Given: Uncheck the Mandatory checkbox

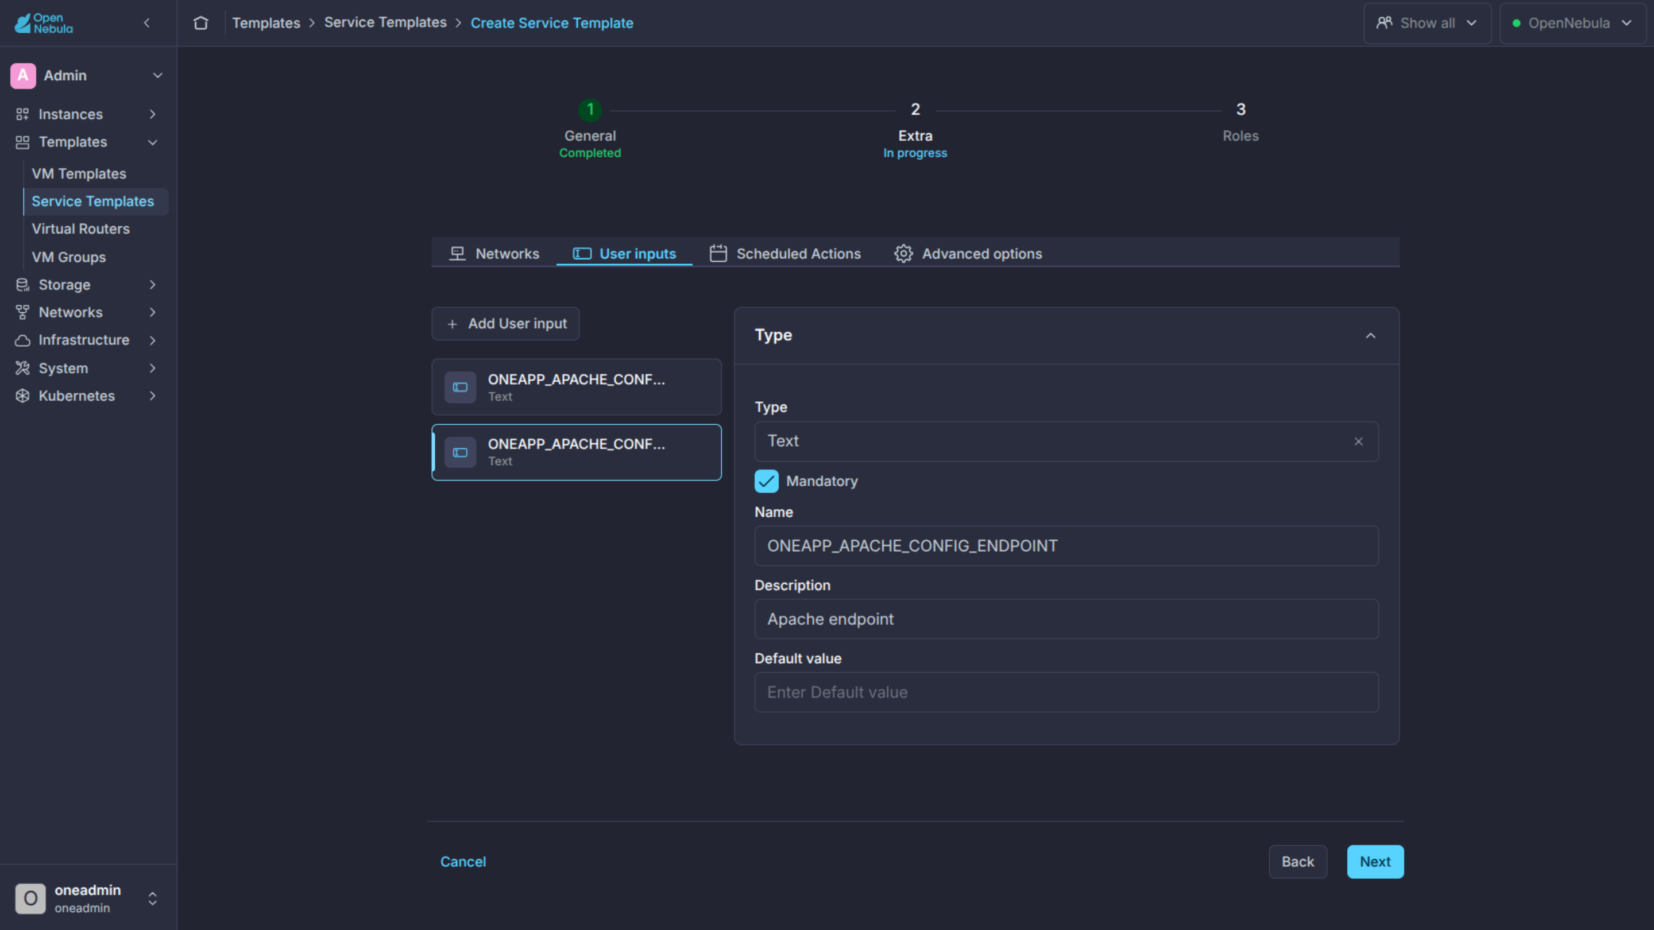Looking at the screenshot, I should click(x=767, y=482).
